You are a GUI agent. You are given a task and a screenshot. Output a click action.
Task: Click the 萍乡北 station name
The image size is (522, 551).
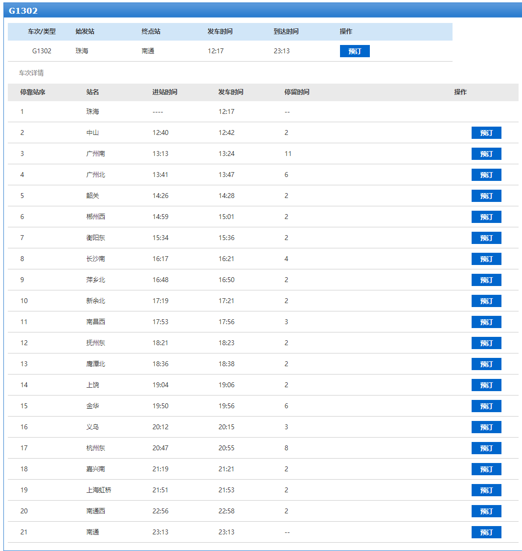(95, 280)
